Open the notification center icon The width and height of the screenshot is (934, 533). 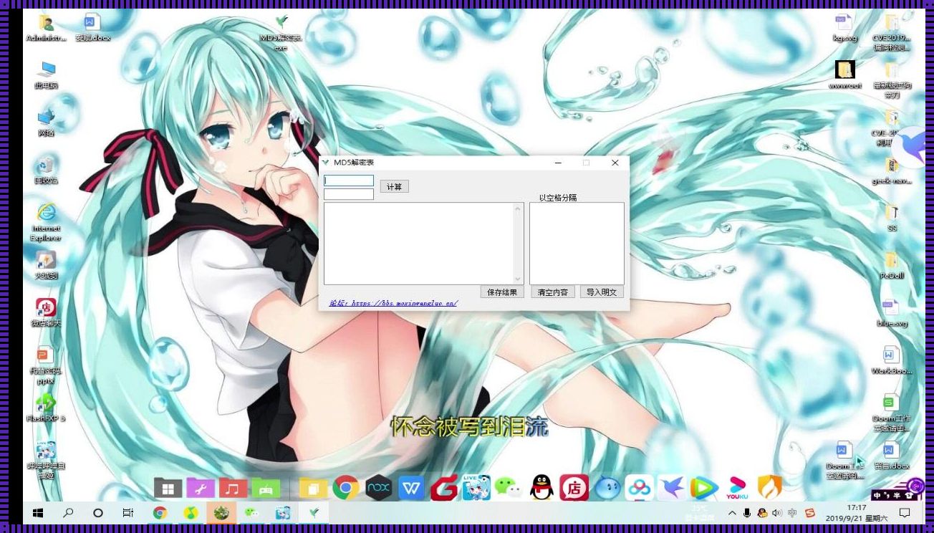(904, 513)
